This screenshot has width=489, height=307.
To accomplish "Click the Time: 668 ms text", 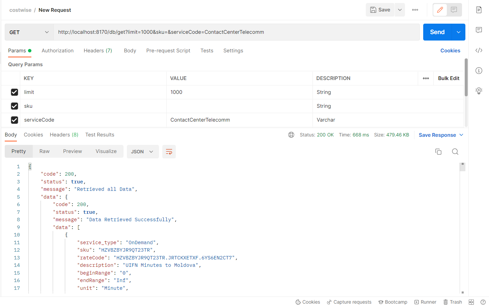I will (354, 135).
